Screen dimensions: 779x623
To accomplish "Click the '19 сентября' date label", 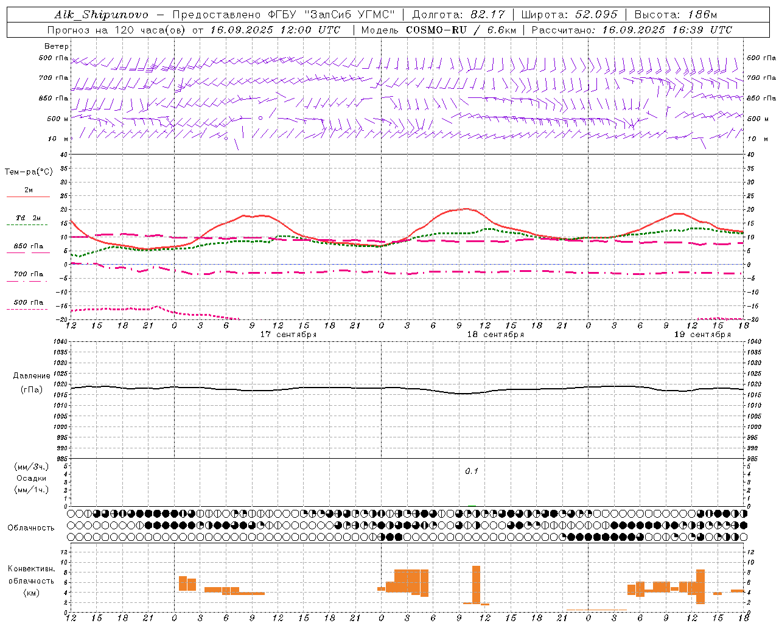I will (702, 335).
